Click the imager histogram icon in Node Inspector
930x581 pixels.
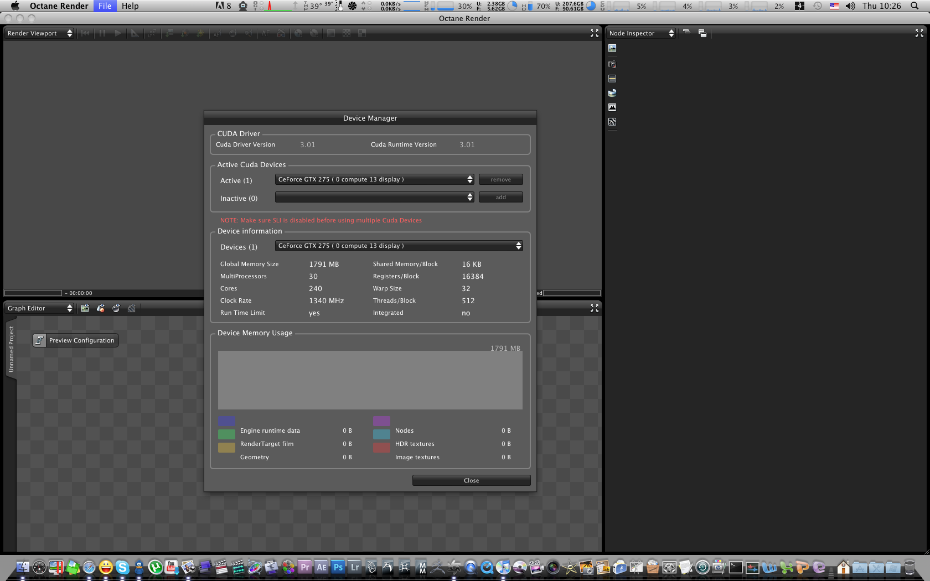click(x=612, y=107)
